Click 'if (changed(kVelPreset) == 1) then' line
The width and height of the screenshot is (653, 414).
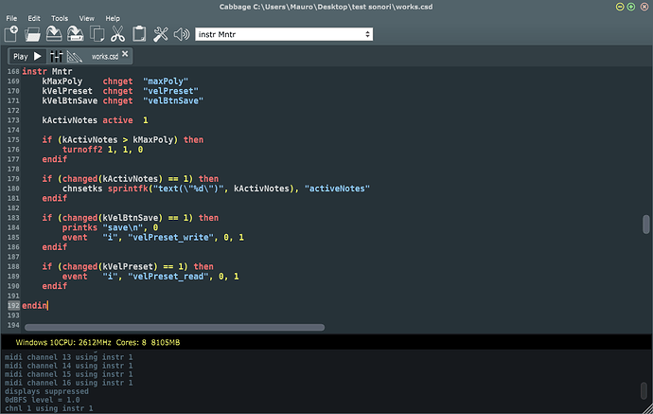tap(128, 266)
